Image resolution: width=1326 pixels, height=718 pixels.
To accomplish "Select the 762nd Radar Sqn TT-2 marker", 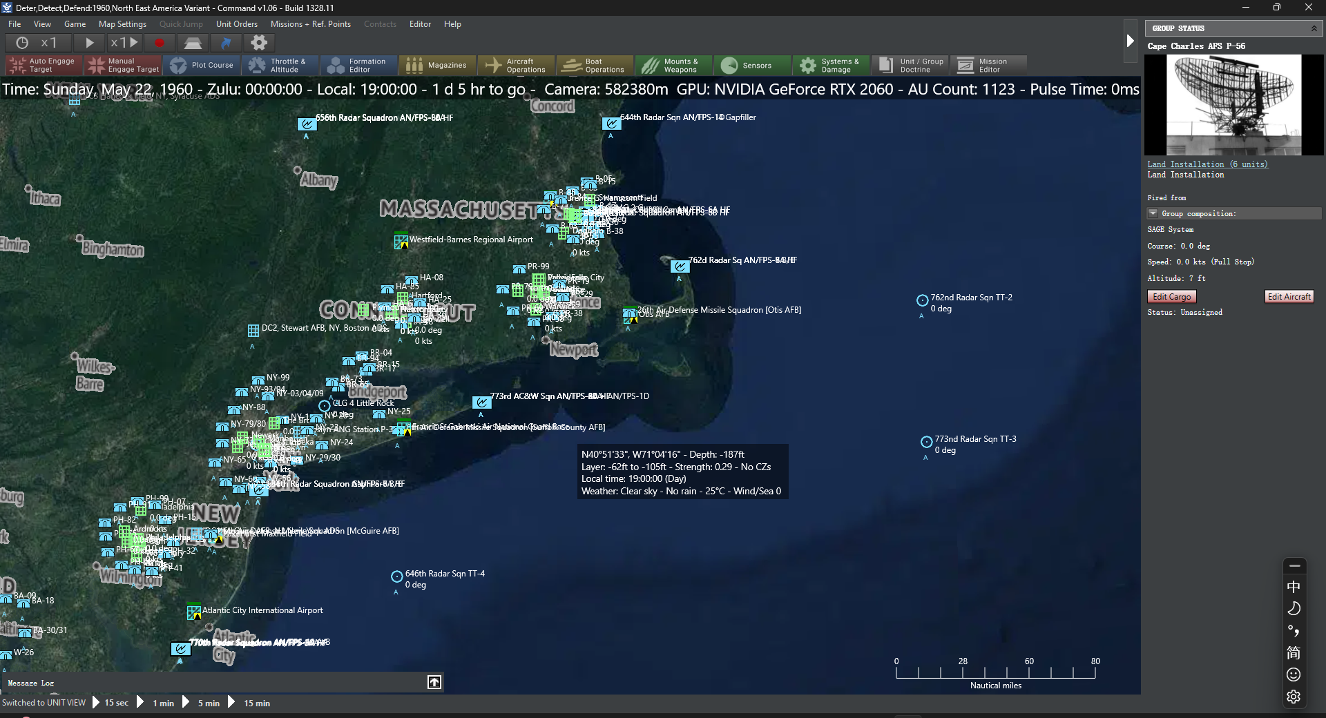I will click(x=922, y=300).
